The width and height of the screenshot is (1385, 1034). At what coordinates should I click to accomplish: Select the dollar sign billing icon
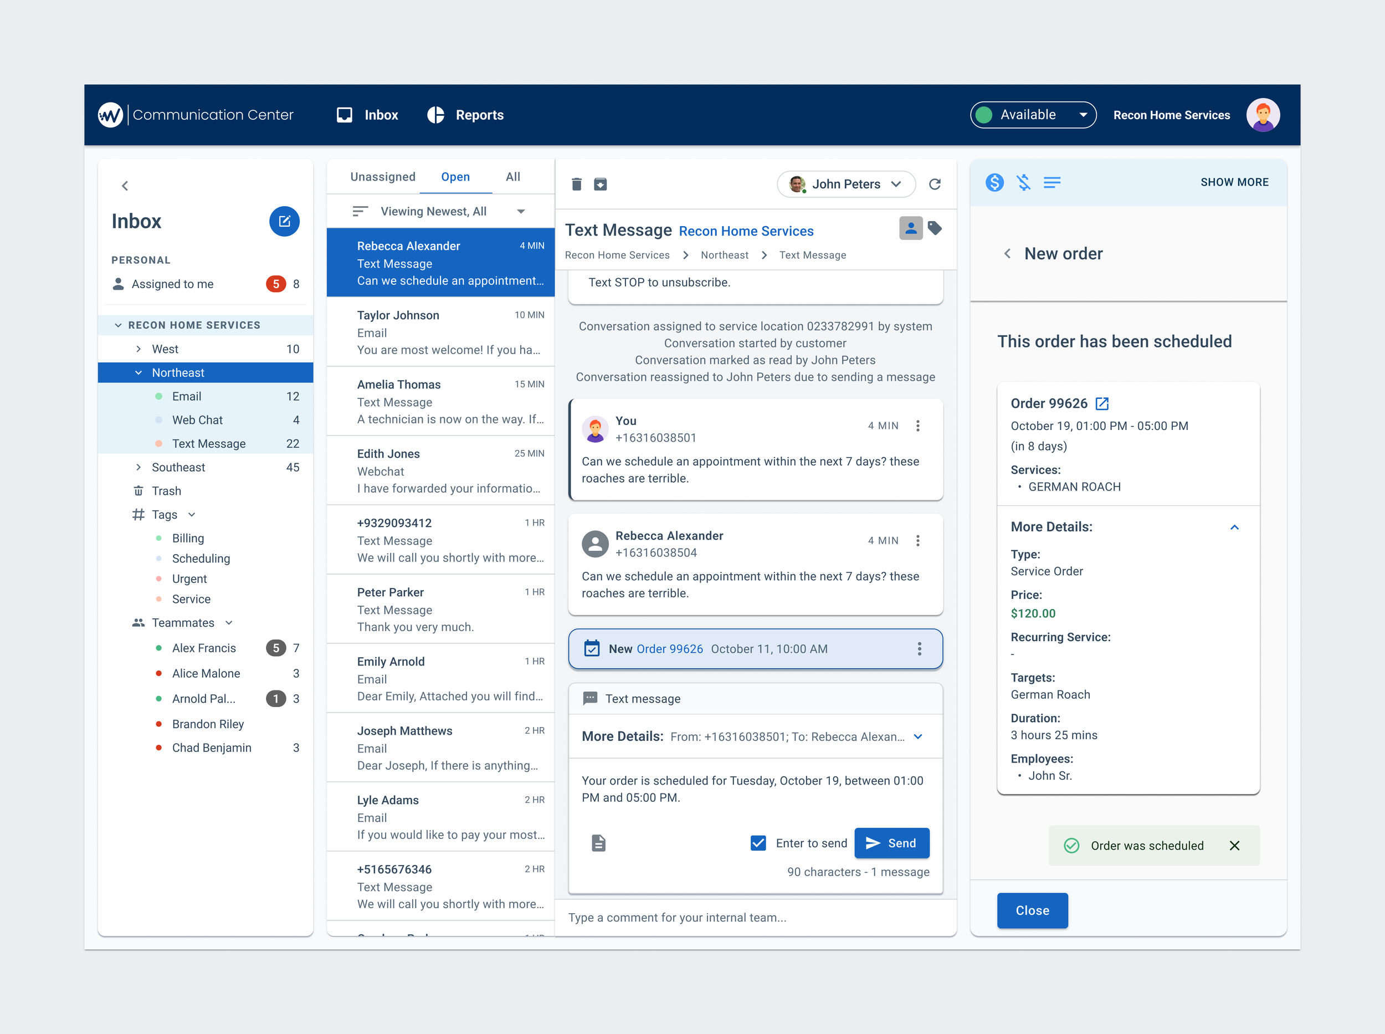pos(994,182)
